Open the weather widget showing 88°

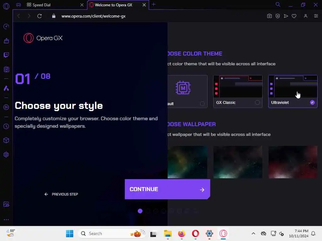coord(10,233)
